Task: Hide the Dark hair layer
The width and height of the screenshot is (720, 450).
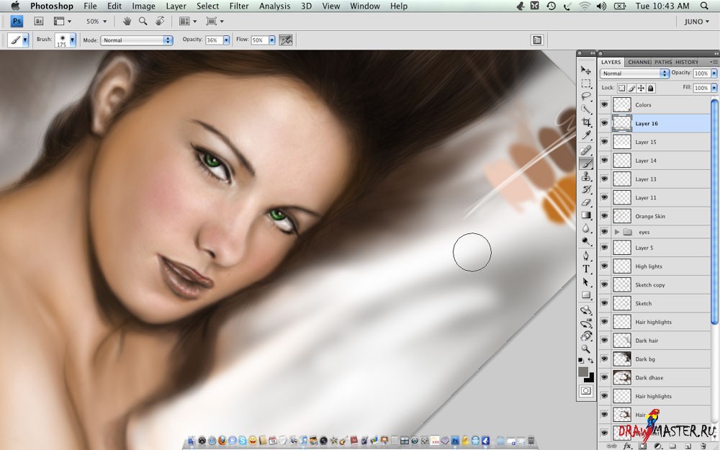Action: tap(604, 341)
